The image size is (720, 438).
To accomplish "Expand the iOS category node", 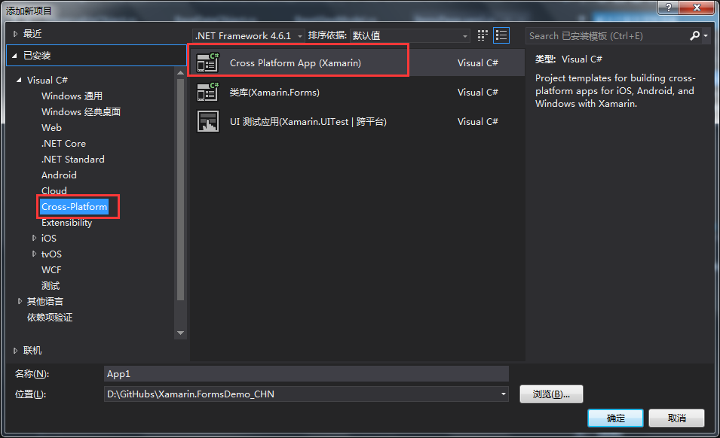I will (x=34, y=238).
